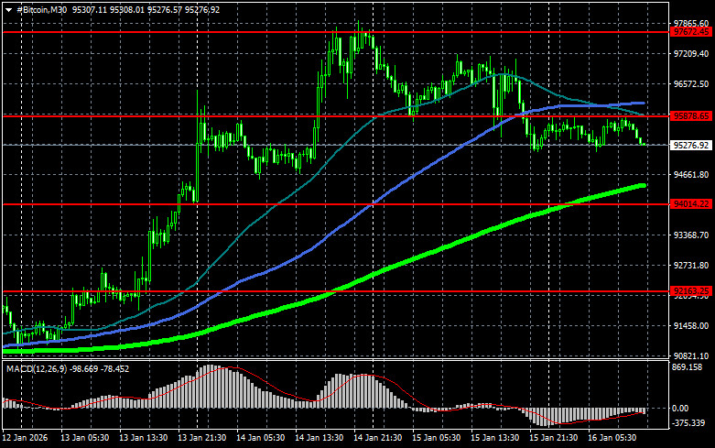Click the 97672.45 red price label
715x448 pixels.
tap(691, 31)
